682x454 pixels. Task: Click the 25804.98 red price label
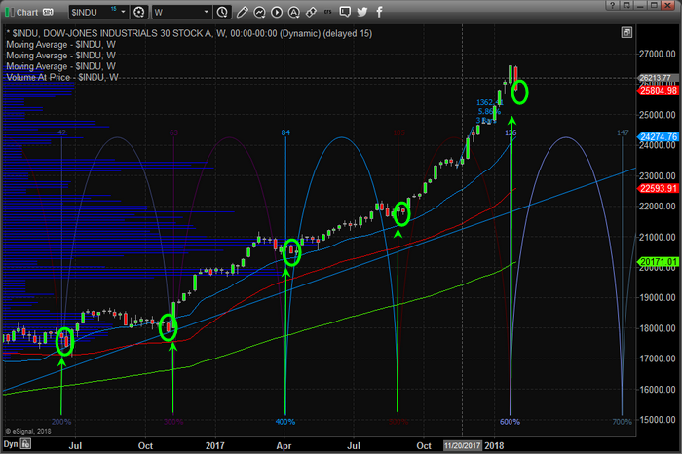(659, 91)
